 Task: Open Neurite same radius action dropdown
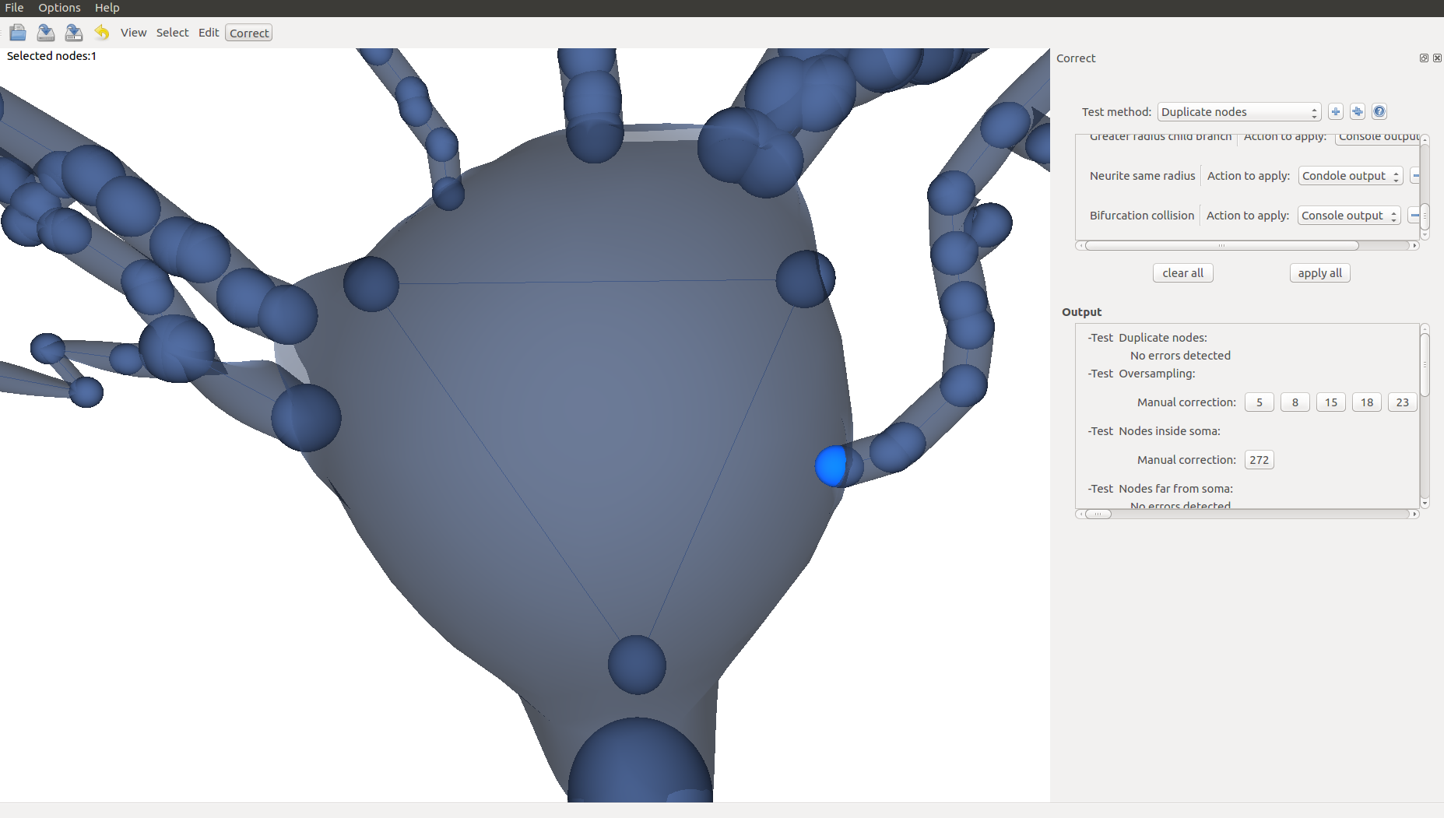(x=1350, y=176)
